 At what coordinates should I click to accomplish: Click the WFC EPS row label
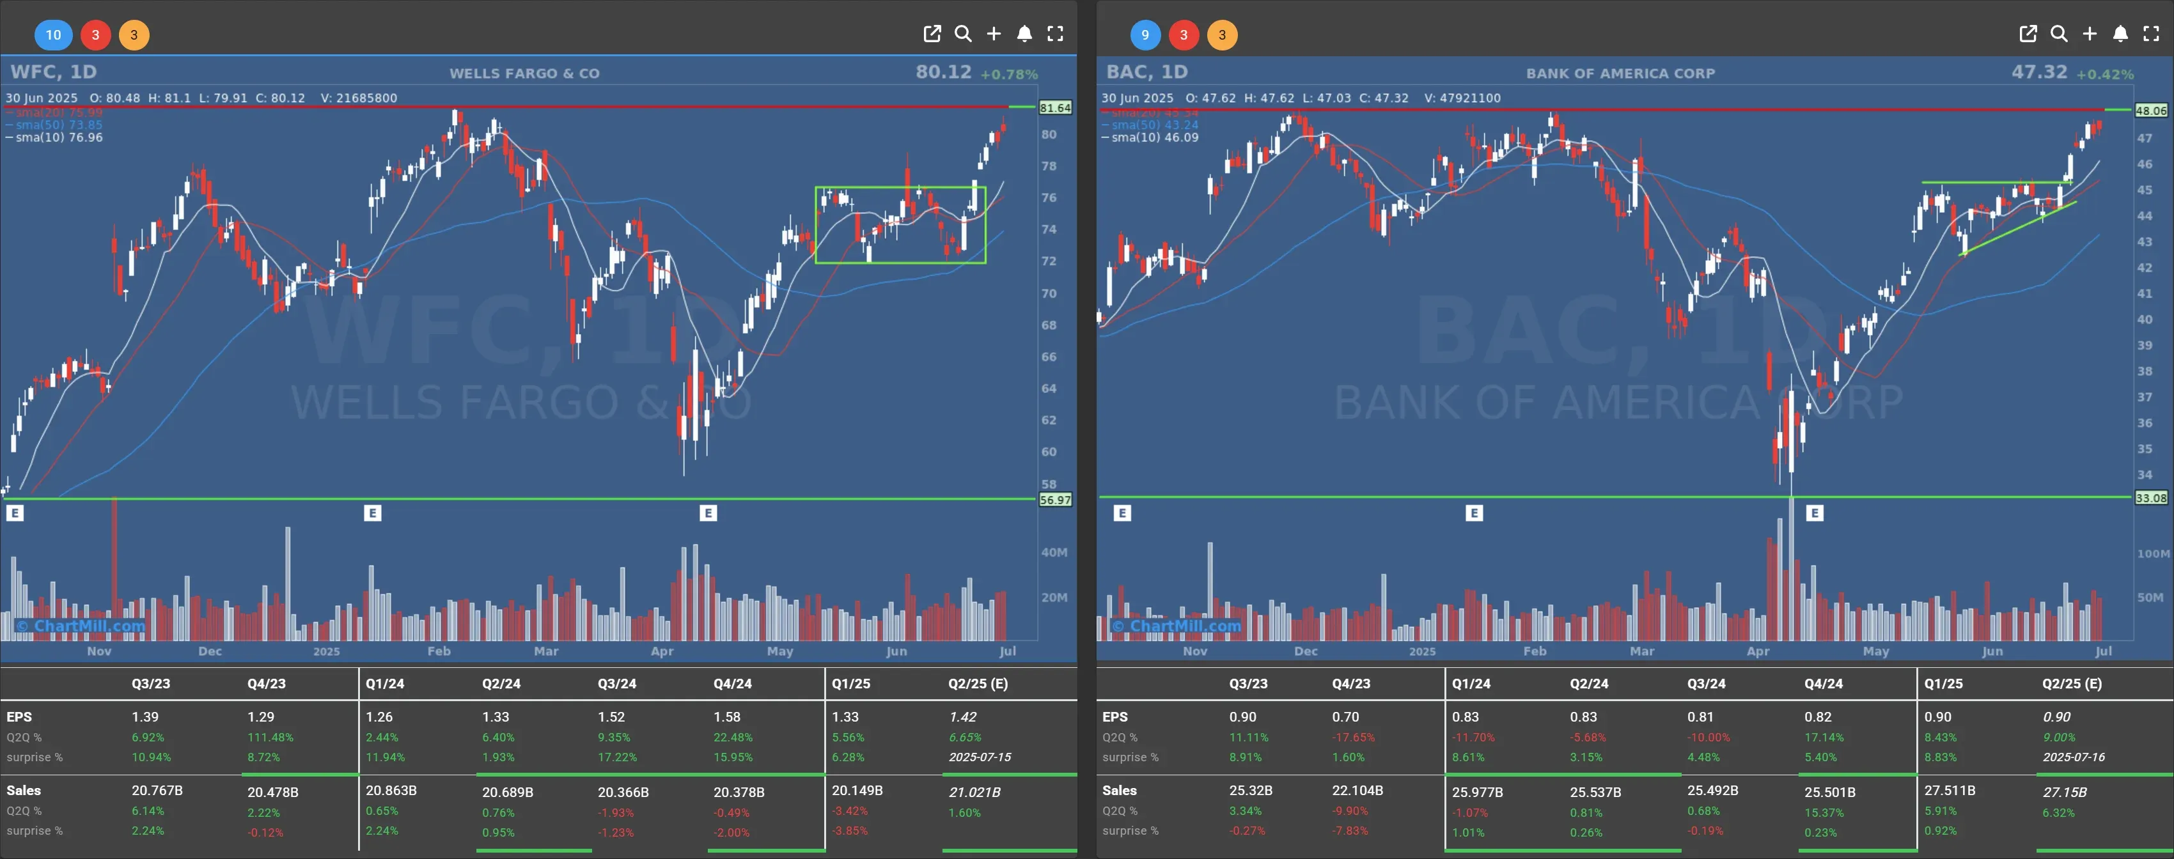pos(19,716)
